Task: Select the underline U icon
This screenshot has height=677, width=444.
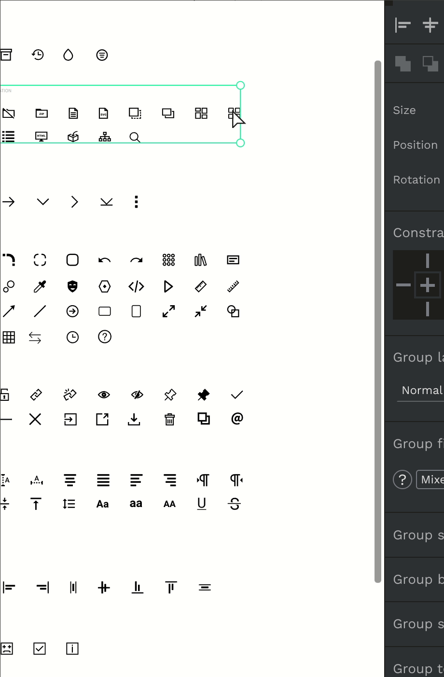Action: coord(202,504)
